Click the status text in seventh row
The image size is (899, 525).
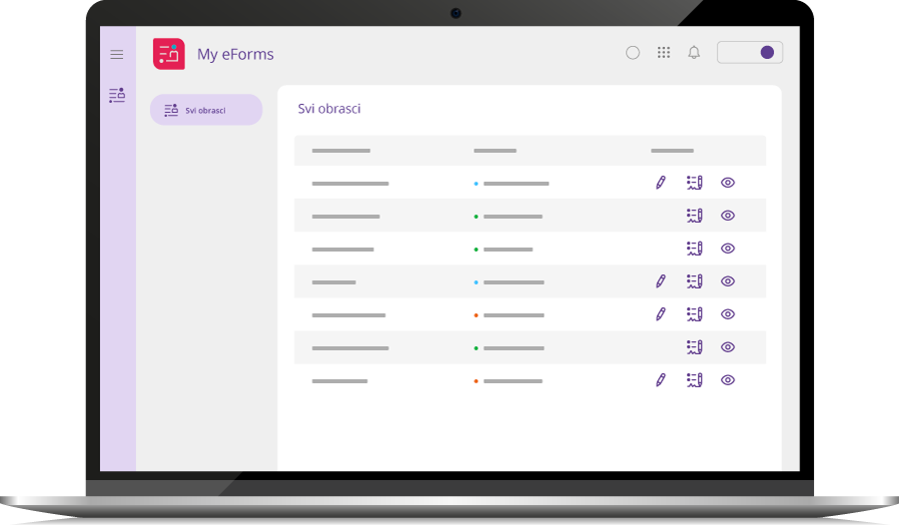(512, 381)
